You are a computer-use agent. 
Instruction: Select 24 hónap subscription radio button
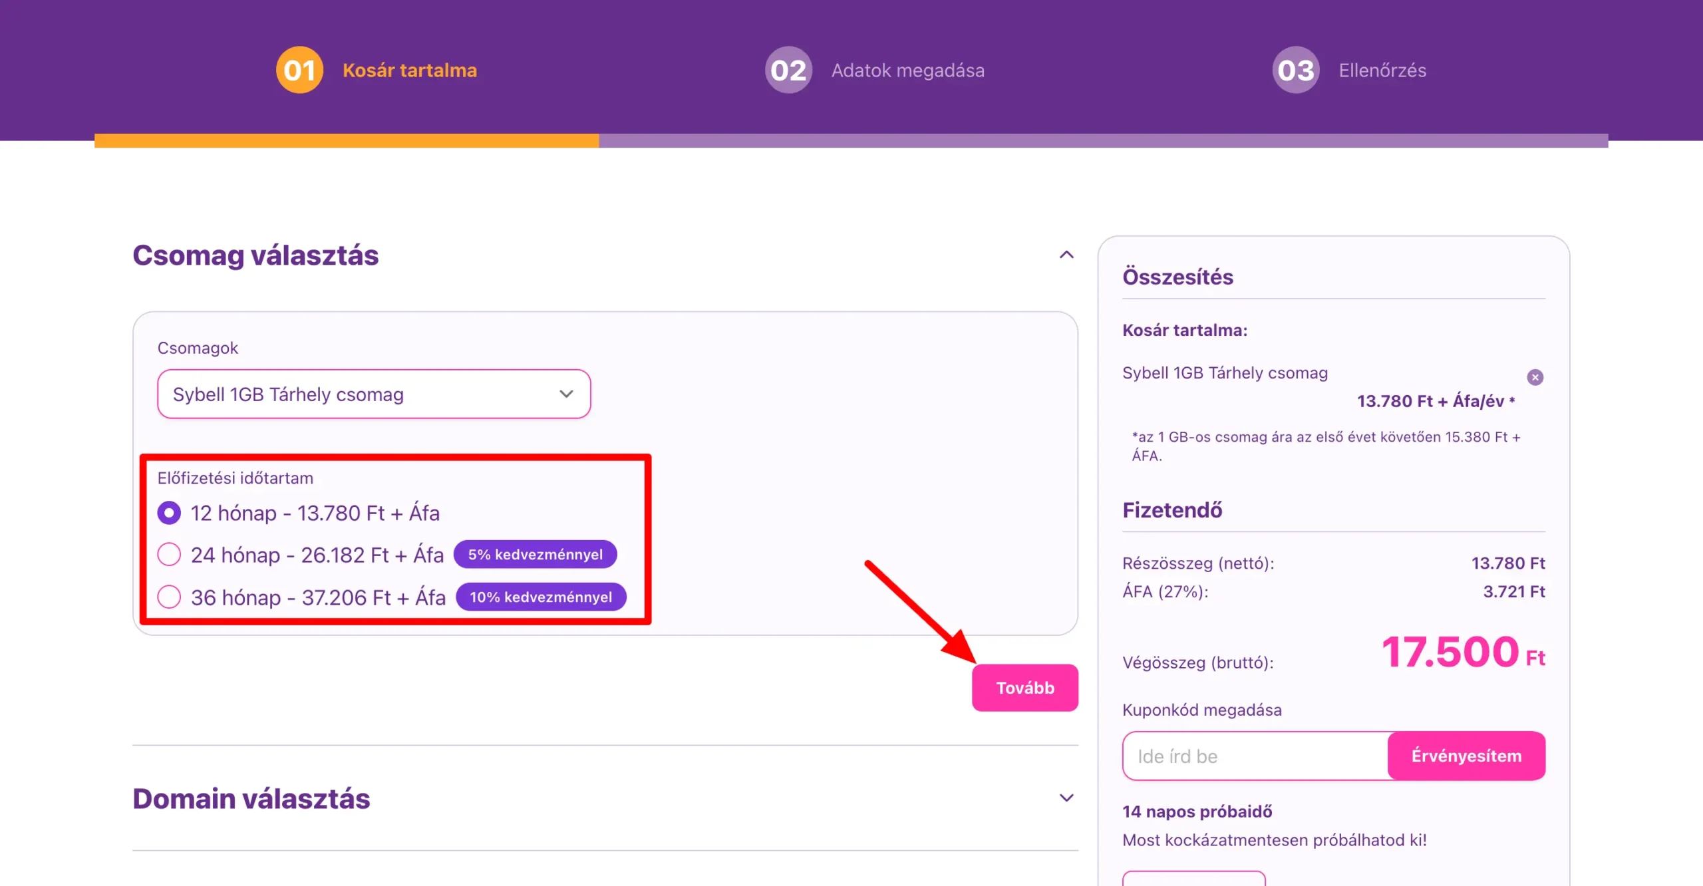click(x=169, y=554)
